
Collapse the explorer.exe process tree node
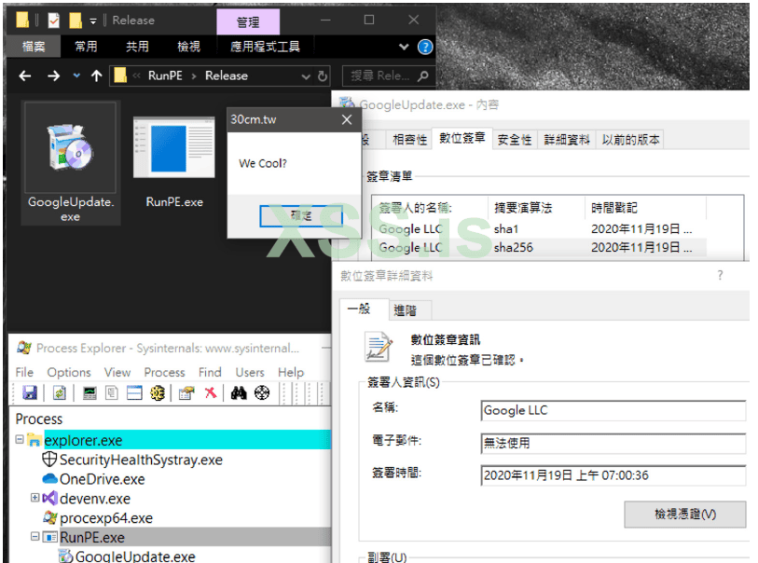coord(20,439)
